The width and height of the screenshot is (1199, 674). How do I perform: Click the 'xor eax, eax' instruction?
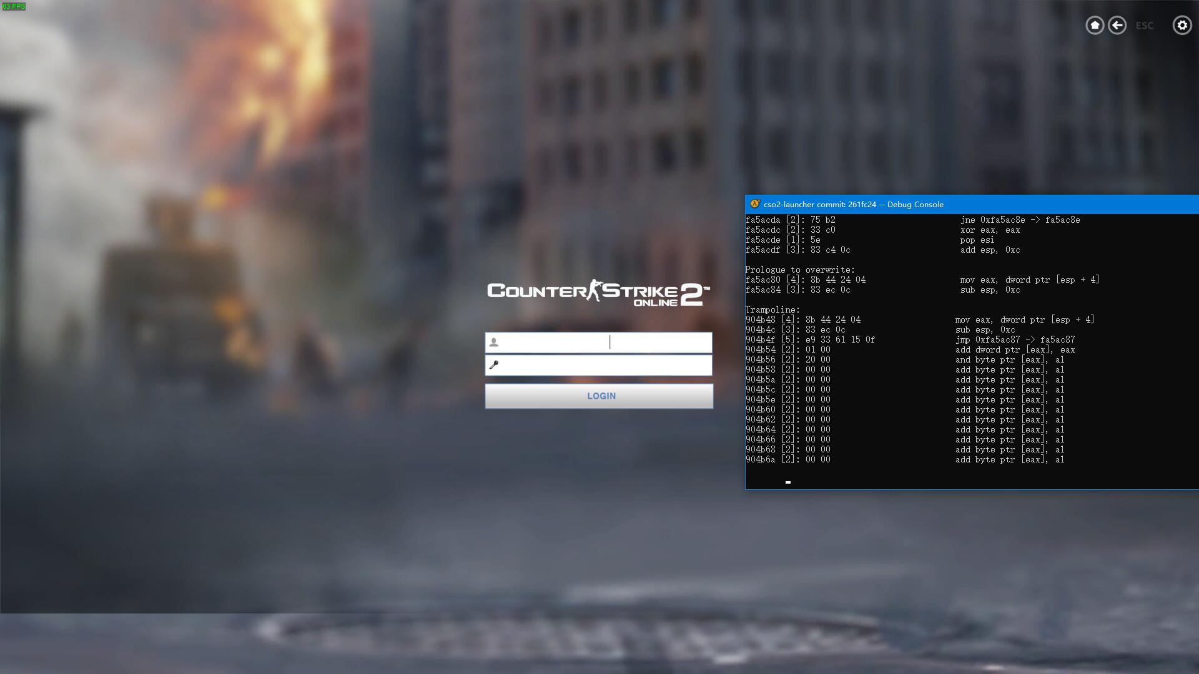(990, 230)
